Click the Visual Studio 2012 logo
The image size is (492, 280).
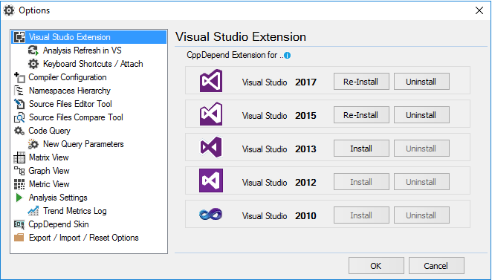tap(211, 180)
